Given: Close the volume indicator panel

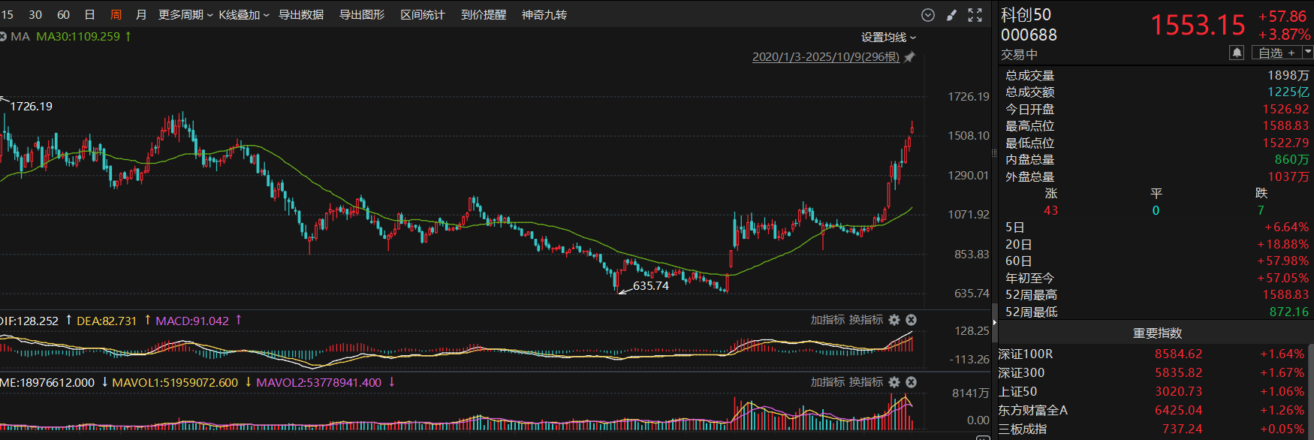Looking at the screenshot, I should click(x=911, y=382).
